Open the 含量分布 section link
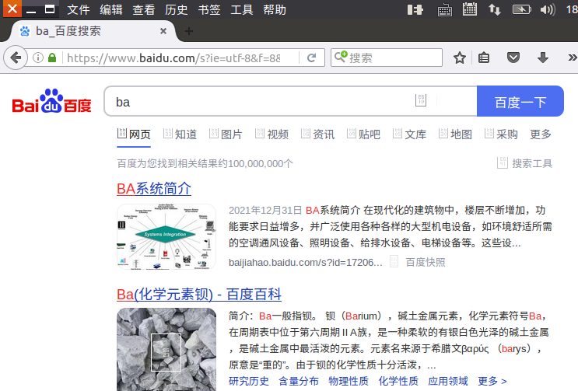The height and width of the screenshot is (391, 578). coord(299,381)
